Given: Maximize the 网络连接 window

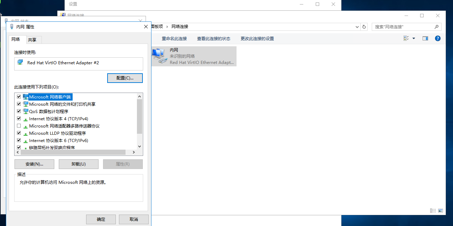Looking at the screenshot, I should coord(422,16).
